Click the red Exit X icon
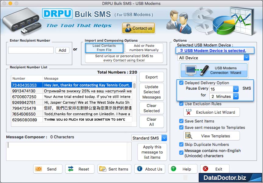 click(205, 169)
